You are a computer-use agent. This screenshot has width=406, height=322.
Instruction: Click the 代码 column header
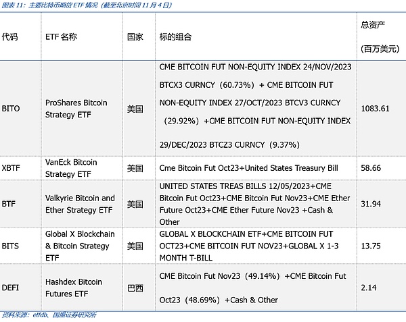(x=10, y=36)
